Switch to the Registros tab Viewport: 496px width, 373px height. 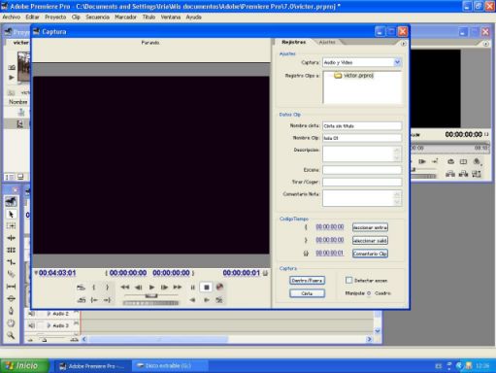pyautogui.click(x=293, y=42)
